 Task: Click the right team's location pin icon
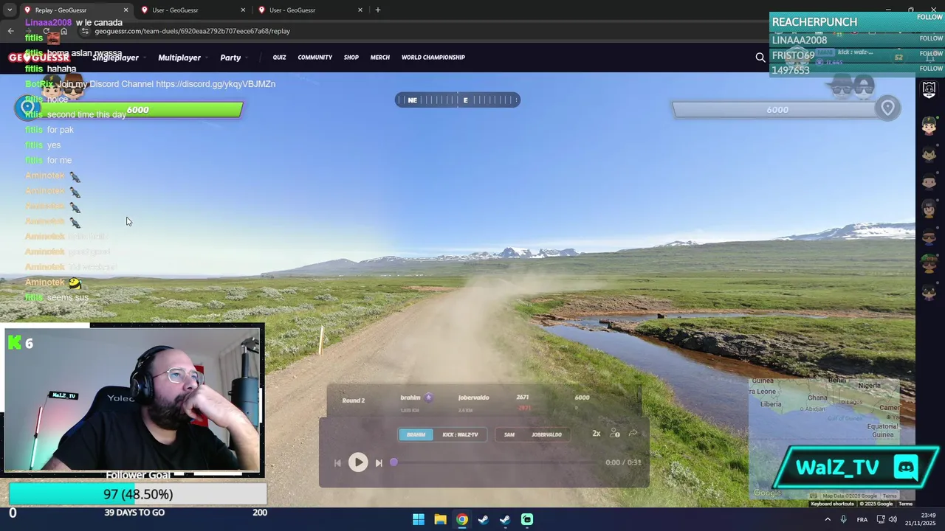(888, 108)
